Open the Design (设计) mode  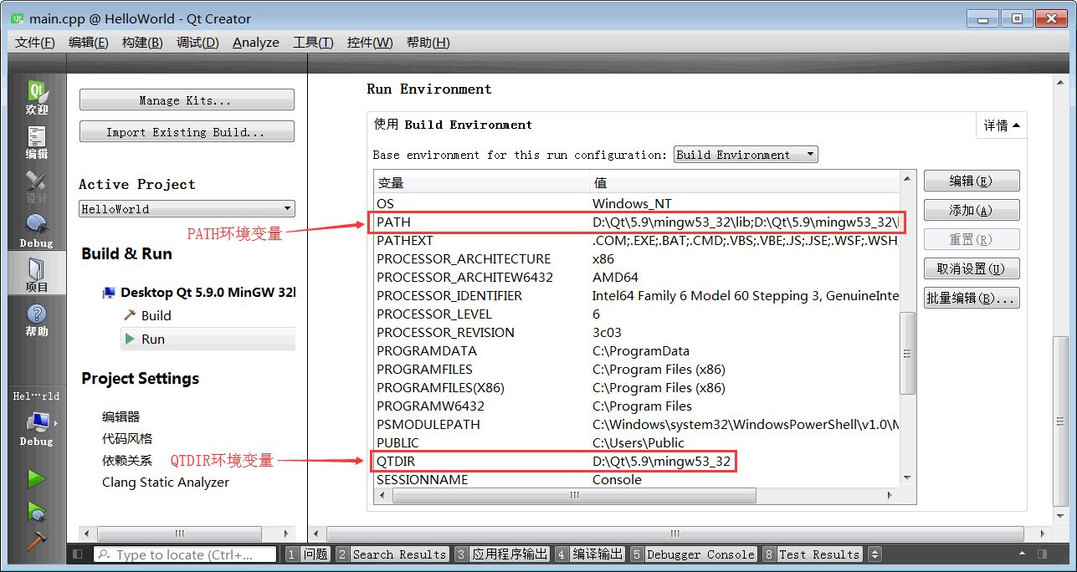37,187
